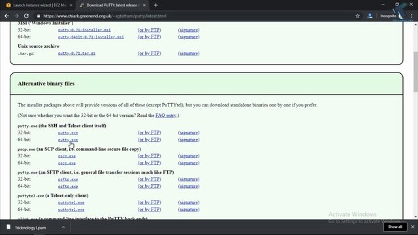The width and height of the screenshot is (418, 235).
Task: Click the Unix source archive heading
Action: [39, 46]
